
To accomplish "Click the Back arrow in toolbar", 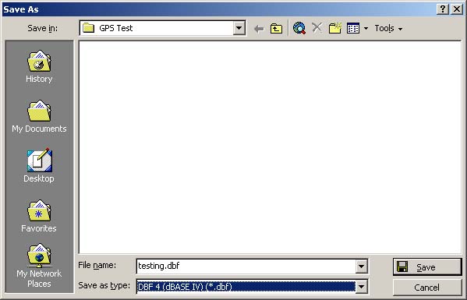I will (x=259, y=29).
